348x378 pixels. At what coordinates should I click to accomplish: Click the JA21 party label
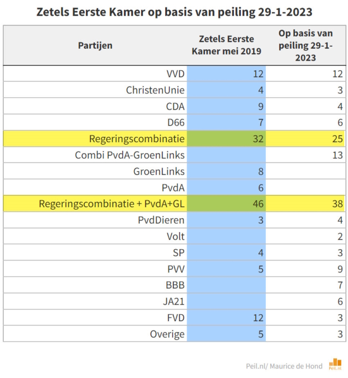pos(174,301)
